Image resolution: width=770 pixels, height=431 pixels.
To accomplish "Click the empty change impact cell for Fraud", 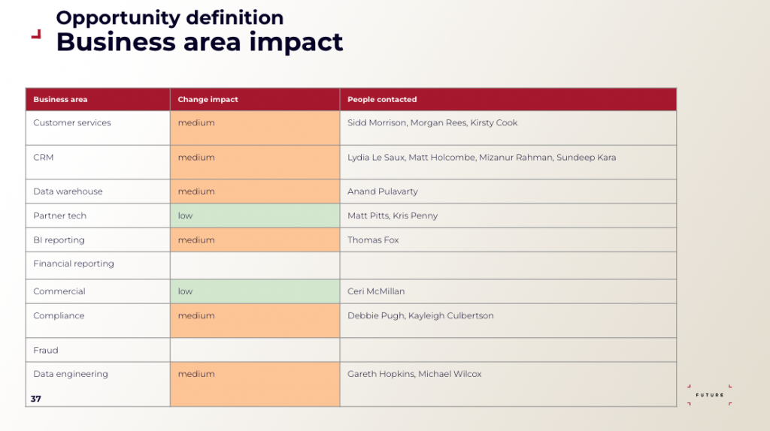I will [x=254, y=350].
